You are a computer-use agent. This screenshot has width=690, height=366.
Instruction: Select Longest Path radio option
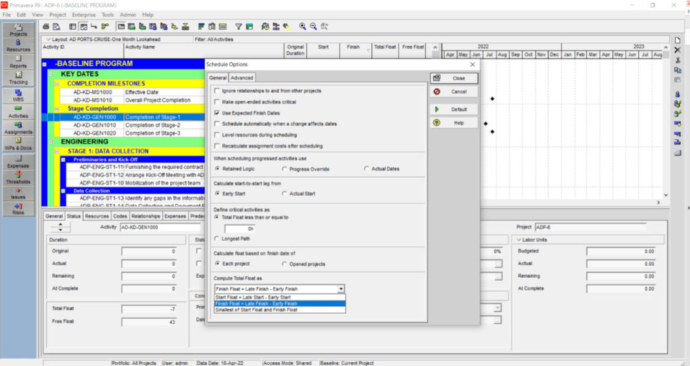[x=216, y=239]
